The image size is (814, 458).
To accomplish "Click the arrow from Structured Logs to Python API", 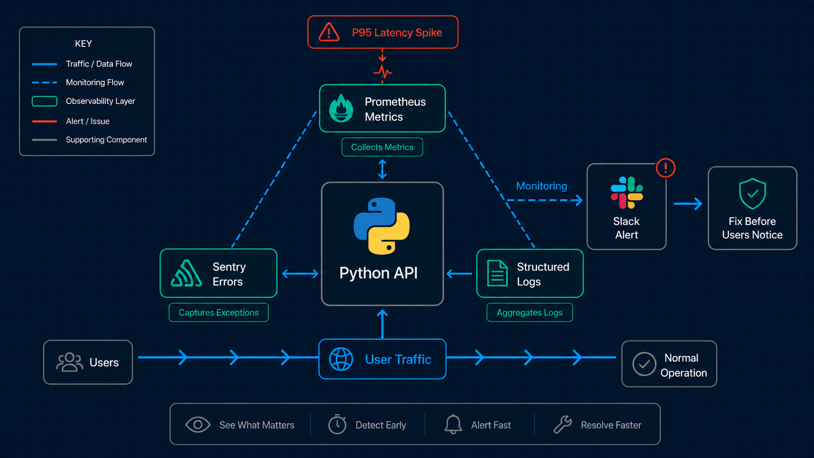I will 459,274.
